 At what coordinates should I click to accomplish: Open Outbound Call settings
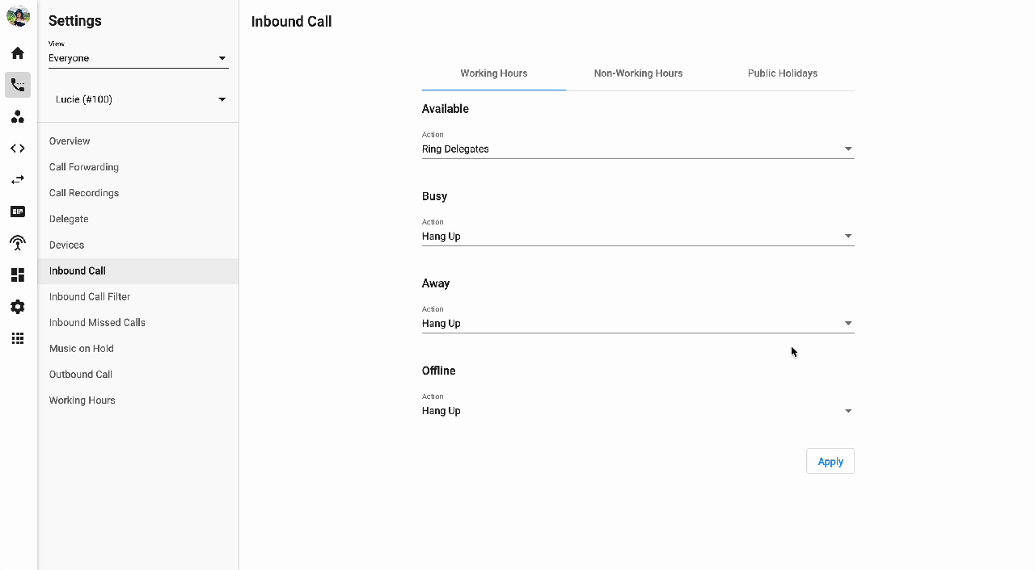click(x=138, y=375)
